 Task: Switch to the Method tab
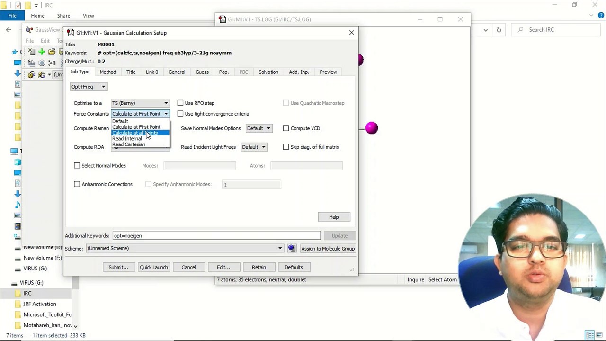(x=107, y=72)
